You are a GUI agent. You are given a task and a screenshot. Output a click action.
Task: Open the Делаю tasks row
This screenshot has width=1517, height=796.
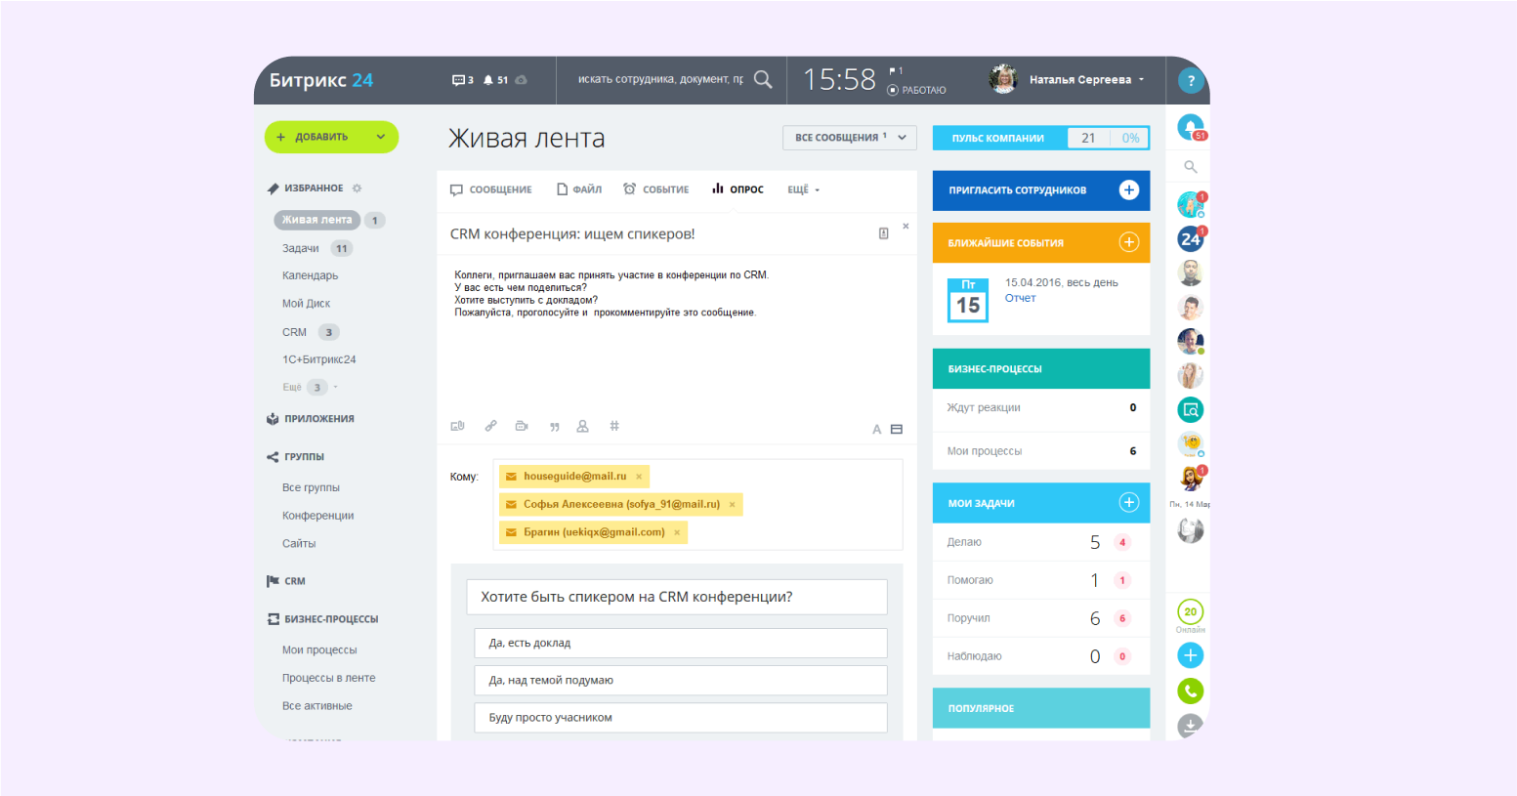click(1041, 542)
